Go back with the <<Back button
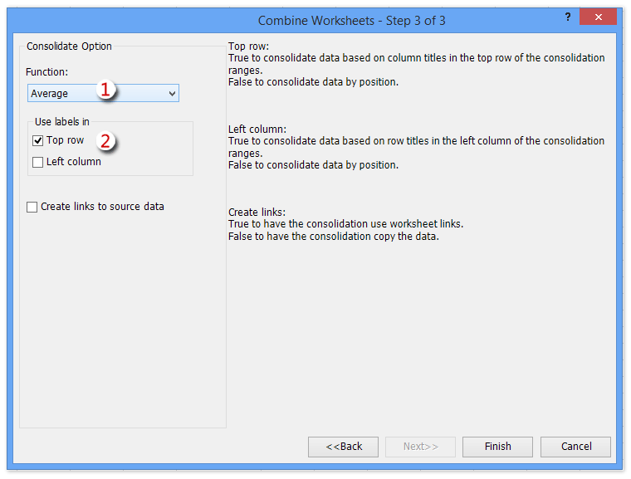 [343, 447]
